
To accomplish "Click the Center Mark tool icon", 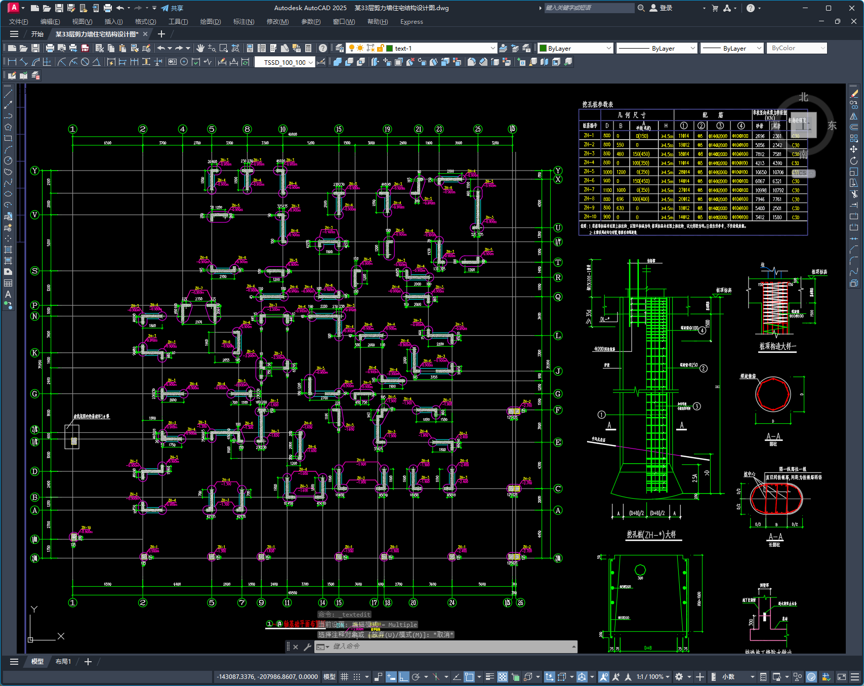I will click(x=184, y=62).
